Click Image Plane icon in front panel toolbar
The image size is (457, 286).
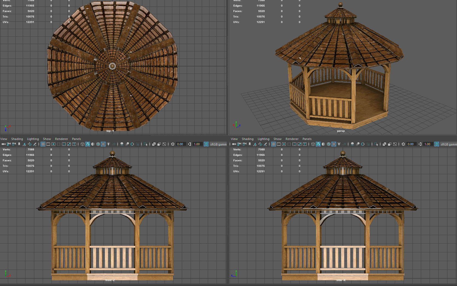tap(24, 144)
